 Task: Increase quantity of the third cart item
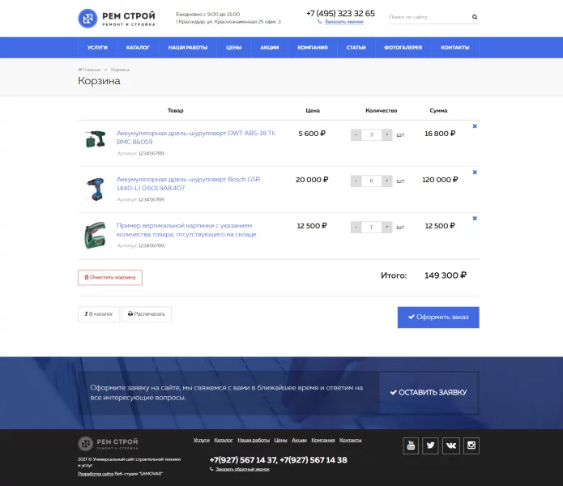click(x=386, y=227)
